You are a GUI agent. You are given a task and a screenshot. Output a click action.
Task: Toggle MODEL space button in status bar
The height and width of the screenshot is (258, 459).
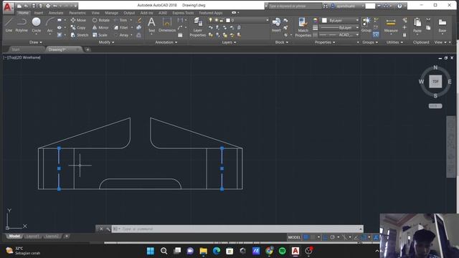[x=294, y=237]
